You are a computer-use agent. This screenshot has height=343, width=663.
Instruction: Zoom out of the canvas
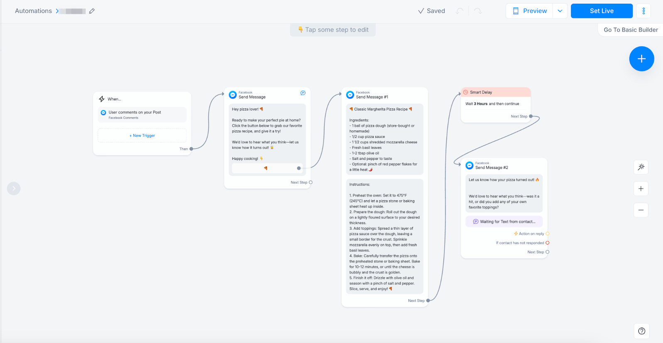pyautogui.click(x=641, y=210)
